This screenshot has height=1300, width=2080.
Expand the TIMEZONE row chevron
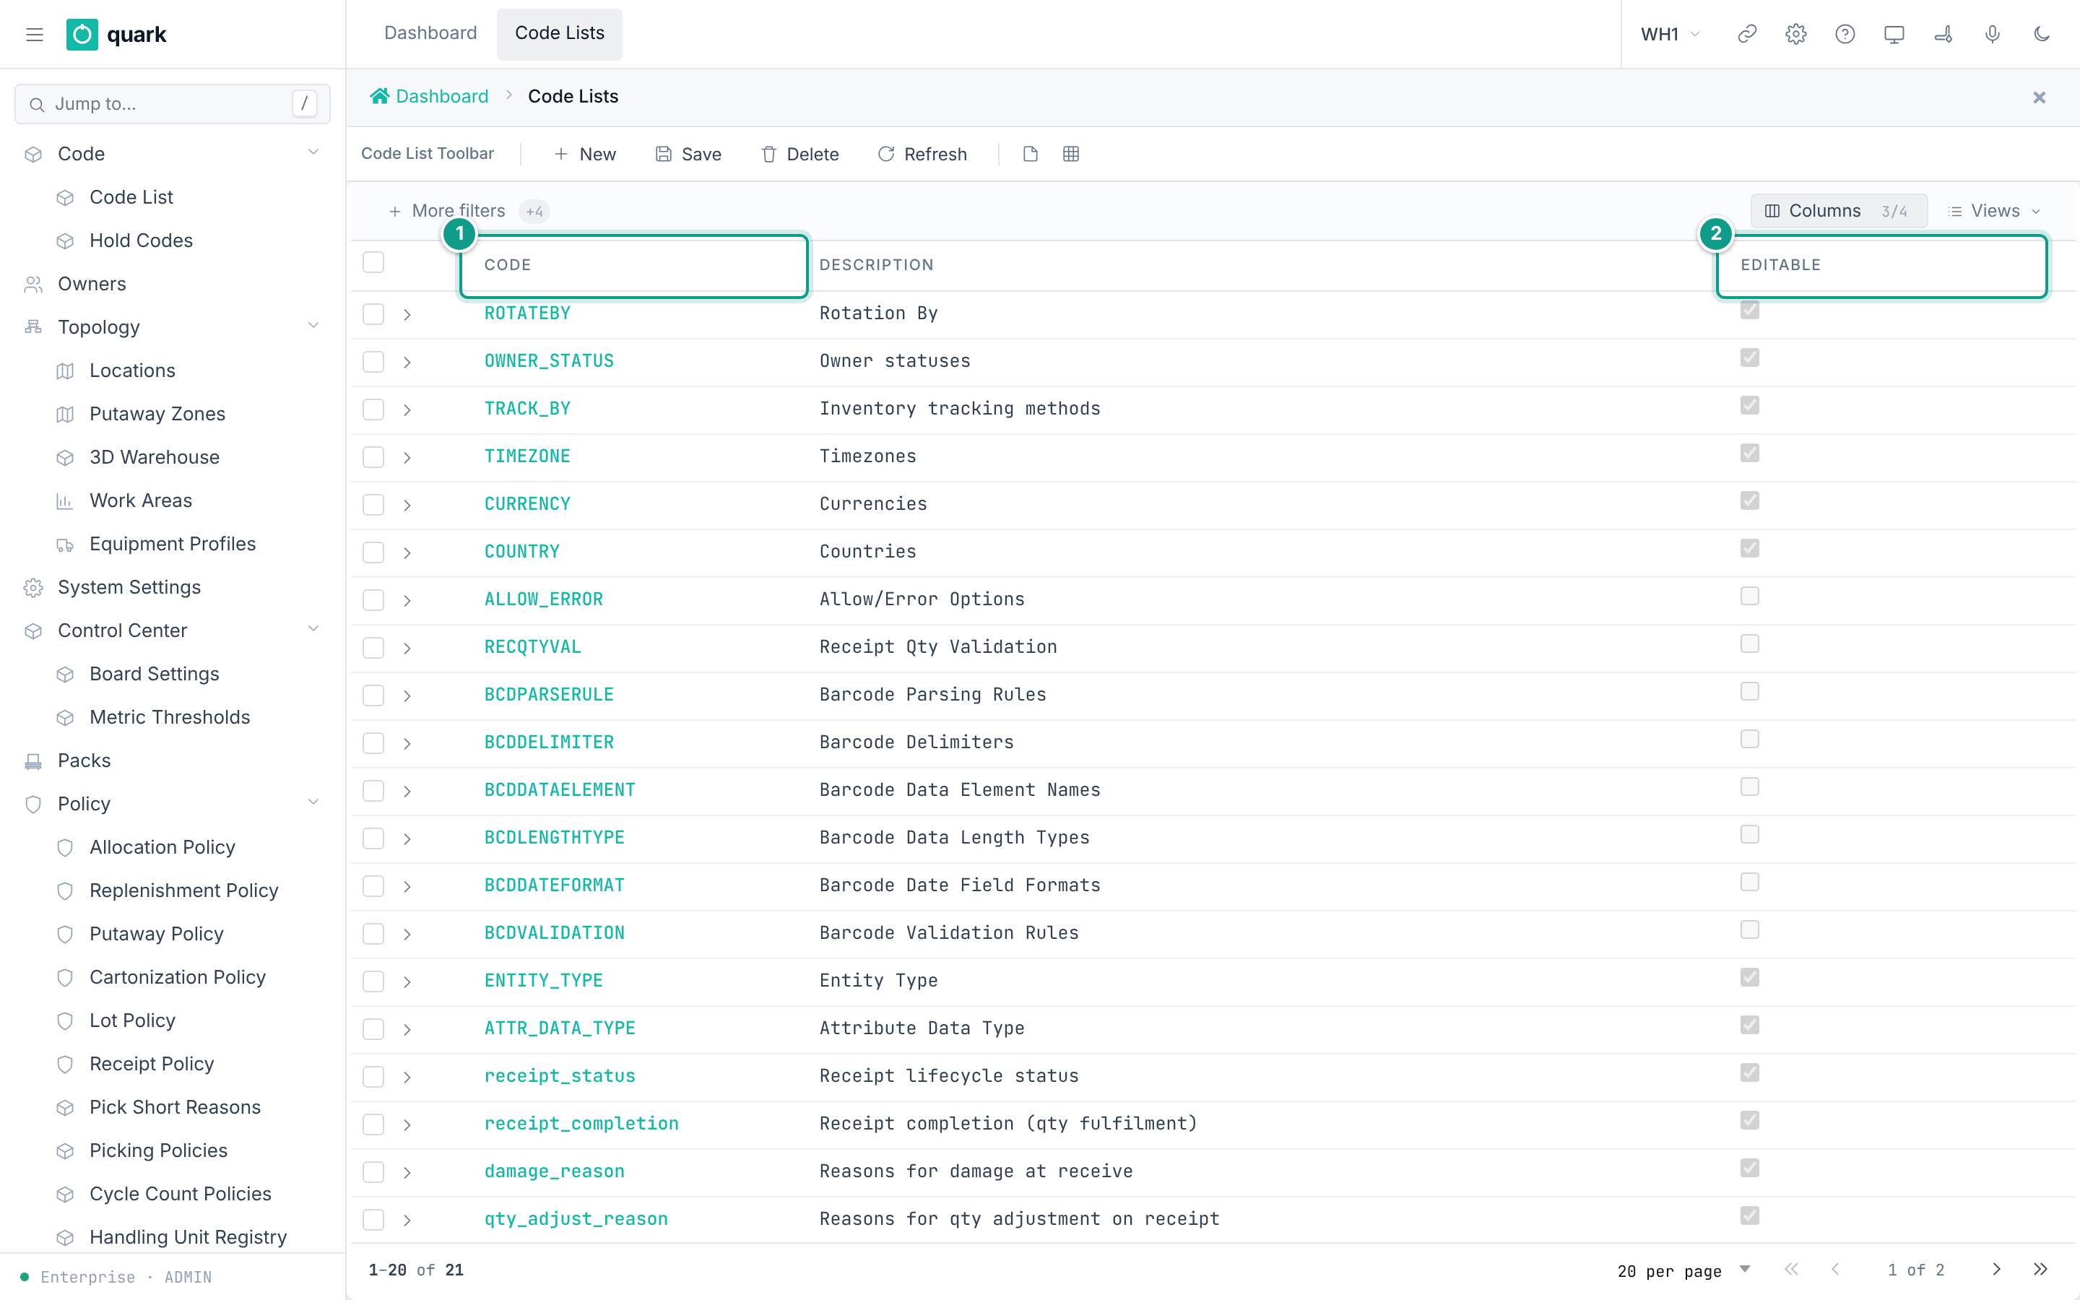click(x=407, y=457)
